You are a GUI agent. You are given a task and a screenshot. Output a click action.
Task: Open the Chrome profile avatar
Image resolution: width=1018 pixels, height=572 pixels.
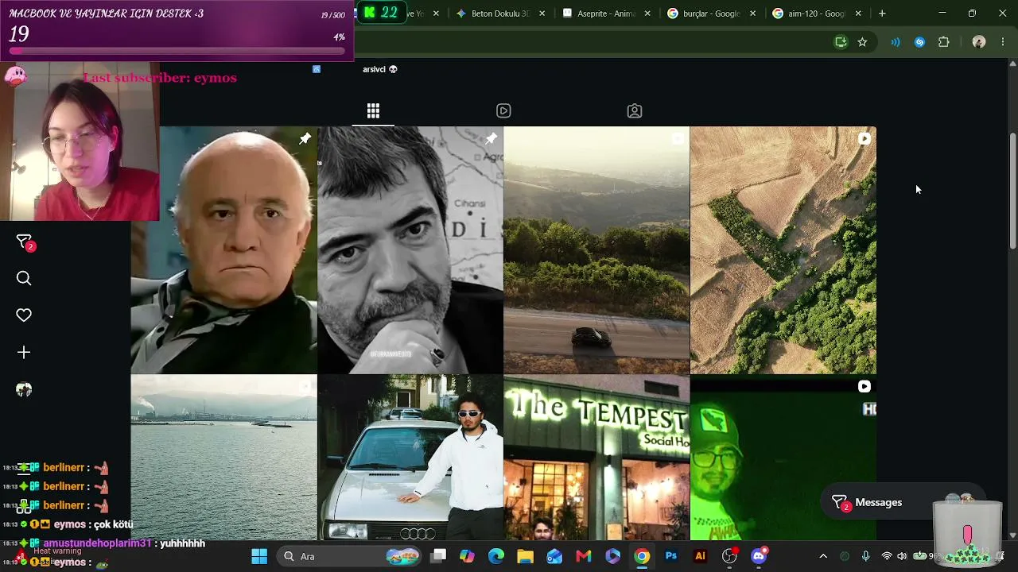click(x=979, y=42)
